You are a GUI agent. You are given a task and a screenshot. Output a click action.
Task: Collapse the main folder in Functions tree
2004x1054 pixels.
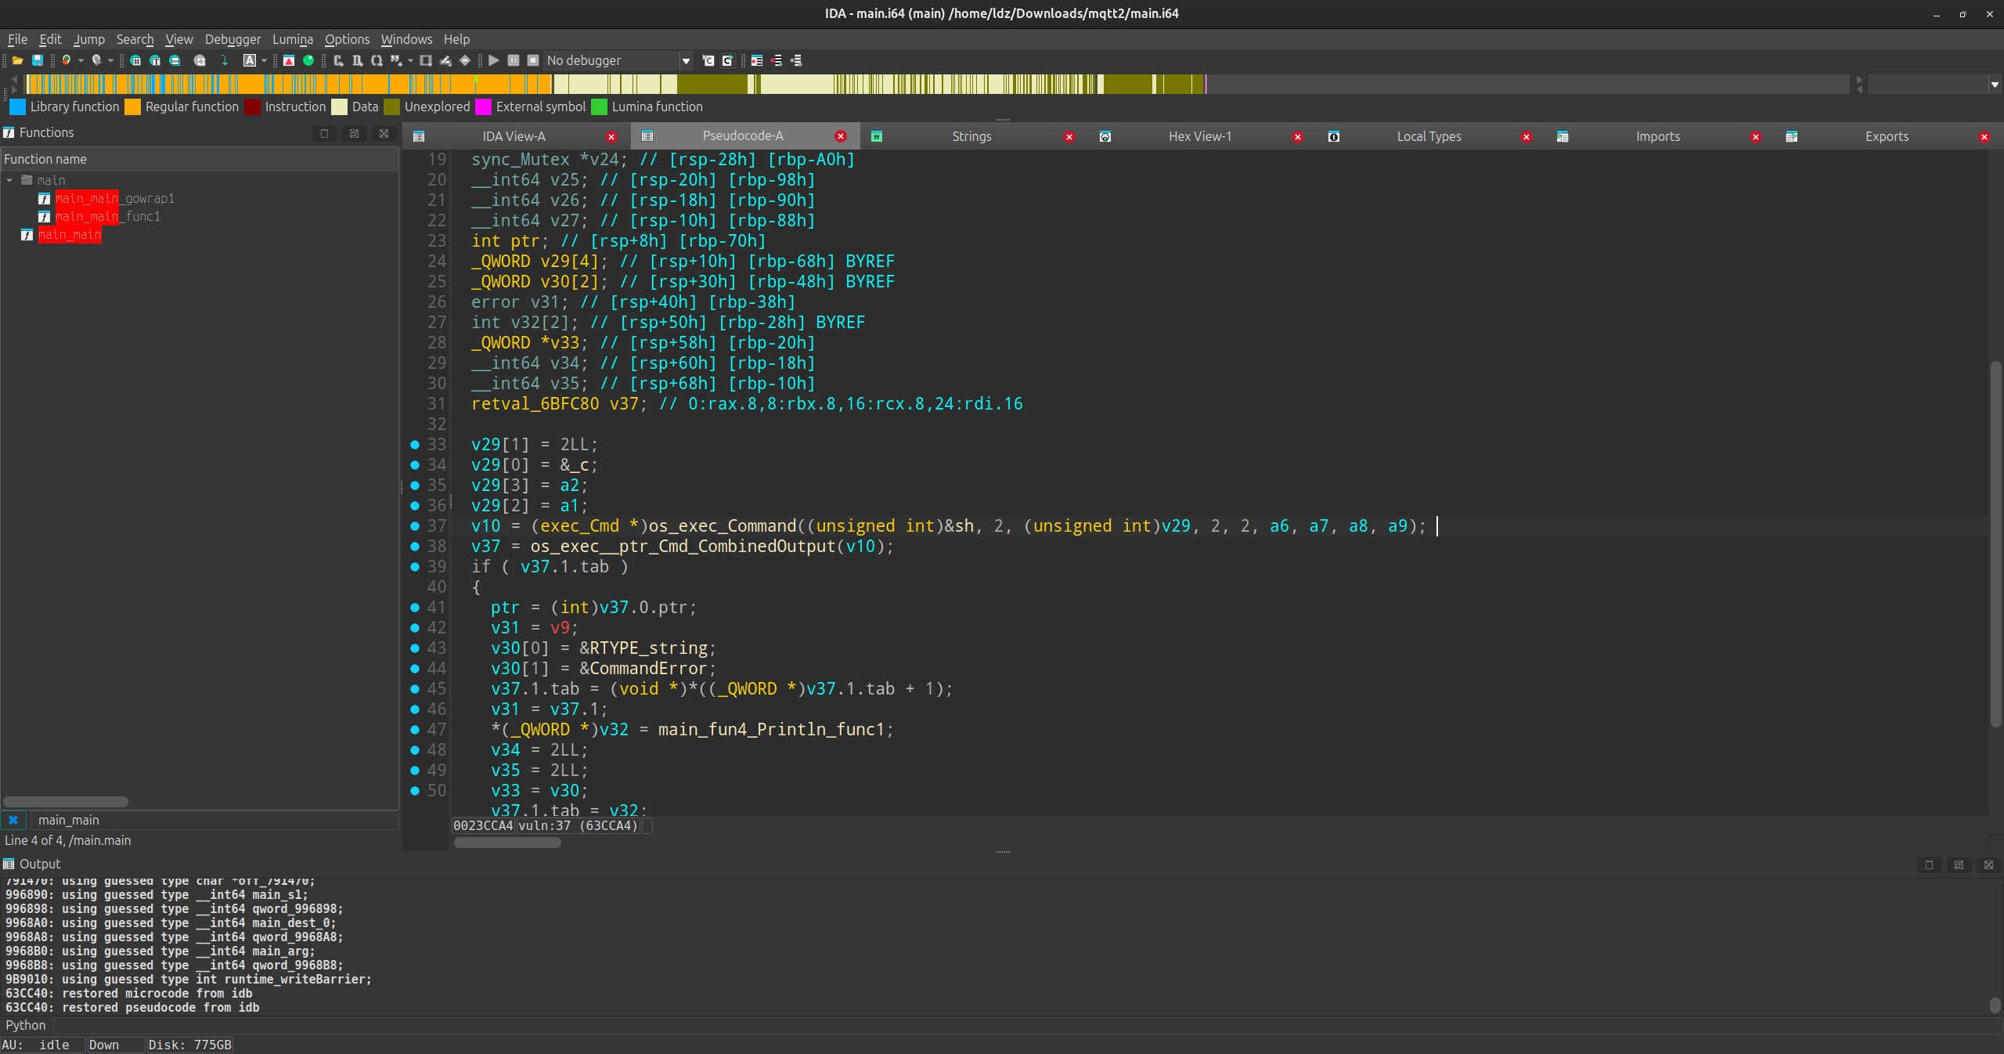coord(9,180)
